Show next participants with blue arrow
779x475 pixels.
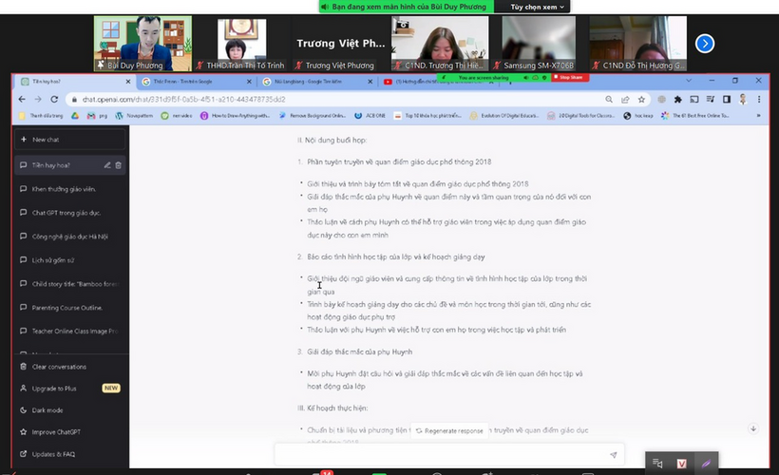tap(705, 43)
